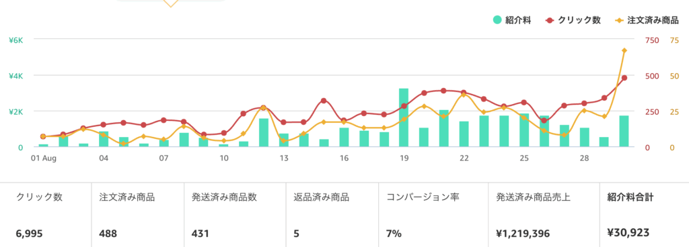Click the red クリック数 legend marker
This screenshot has width=689, height=247.
549,20
